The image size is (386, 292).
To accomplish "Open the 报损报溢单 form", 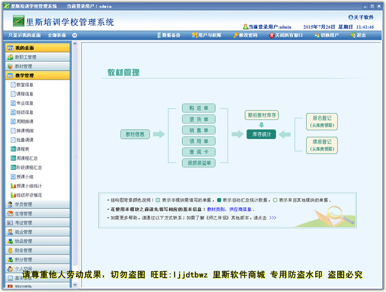I will 199,163.
